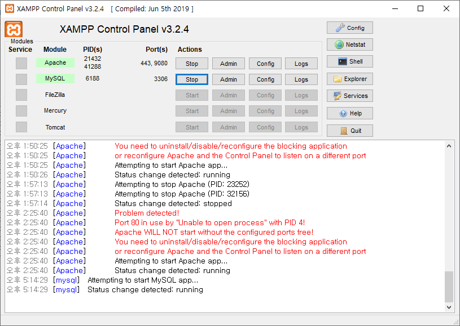Image resolution: width=460 pixels, height=326 pixels.
Task: Open Apache Admin page
Action: [x=228, y=64]
